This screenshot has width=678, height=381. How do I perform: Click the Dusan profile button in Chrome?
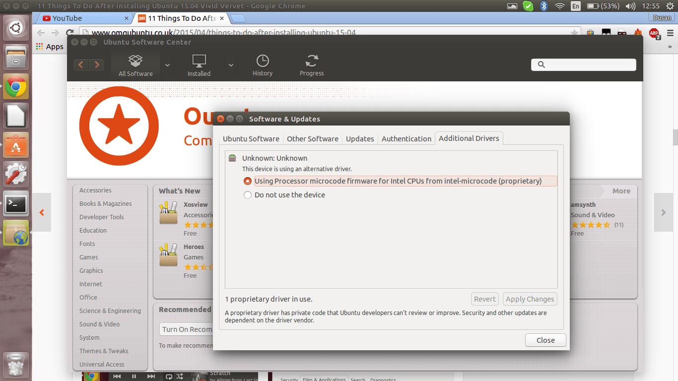pos(662,17)
